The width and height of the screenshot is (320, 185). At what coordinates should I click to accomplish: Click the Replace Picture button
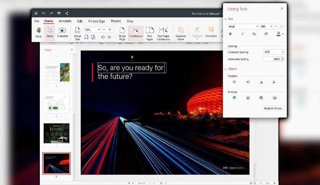(x=273, y=109)
